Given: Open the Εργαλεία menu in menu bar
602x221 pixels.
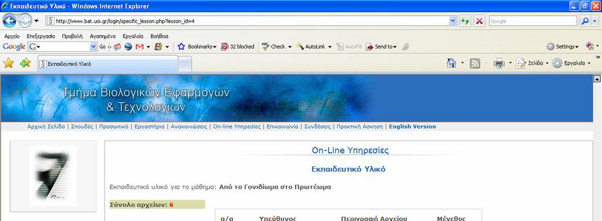Looking at the screenshot, I should 133,36.
